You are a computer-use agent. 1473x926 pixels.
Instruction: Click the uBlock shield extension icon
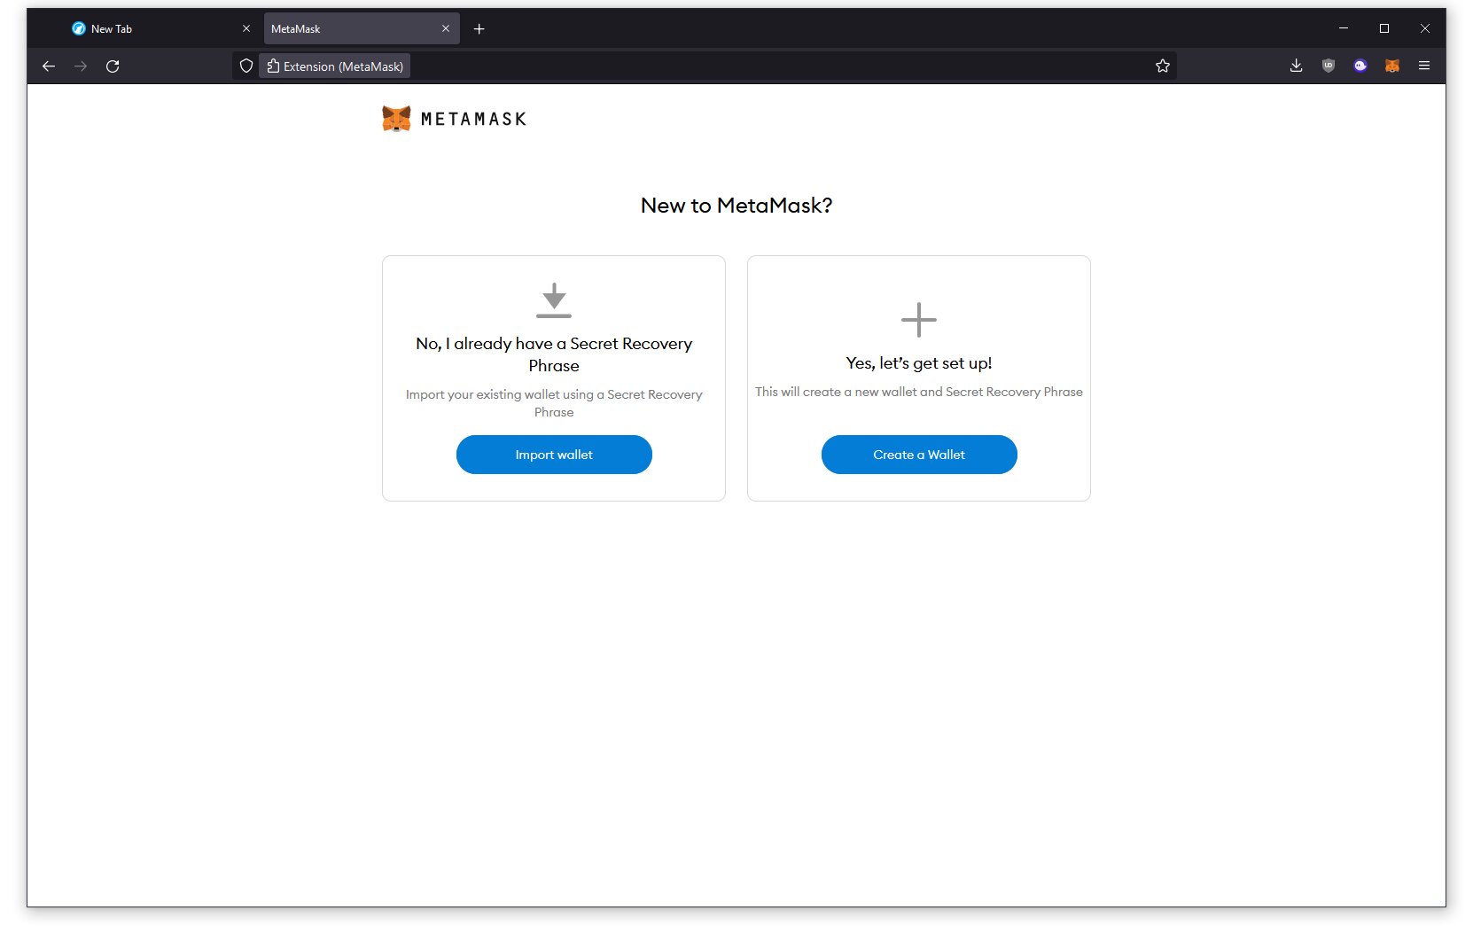coord(1328,66)
